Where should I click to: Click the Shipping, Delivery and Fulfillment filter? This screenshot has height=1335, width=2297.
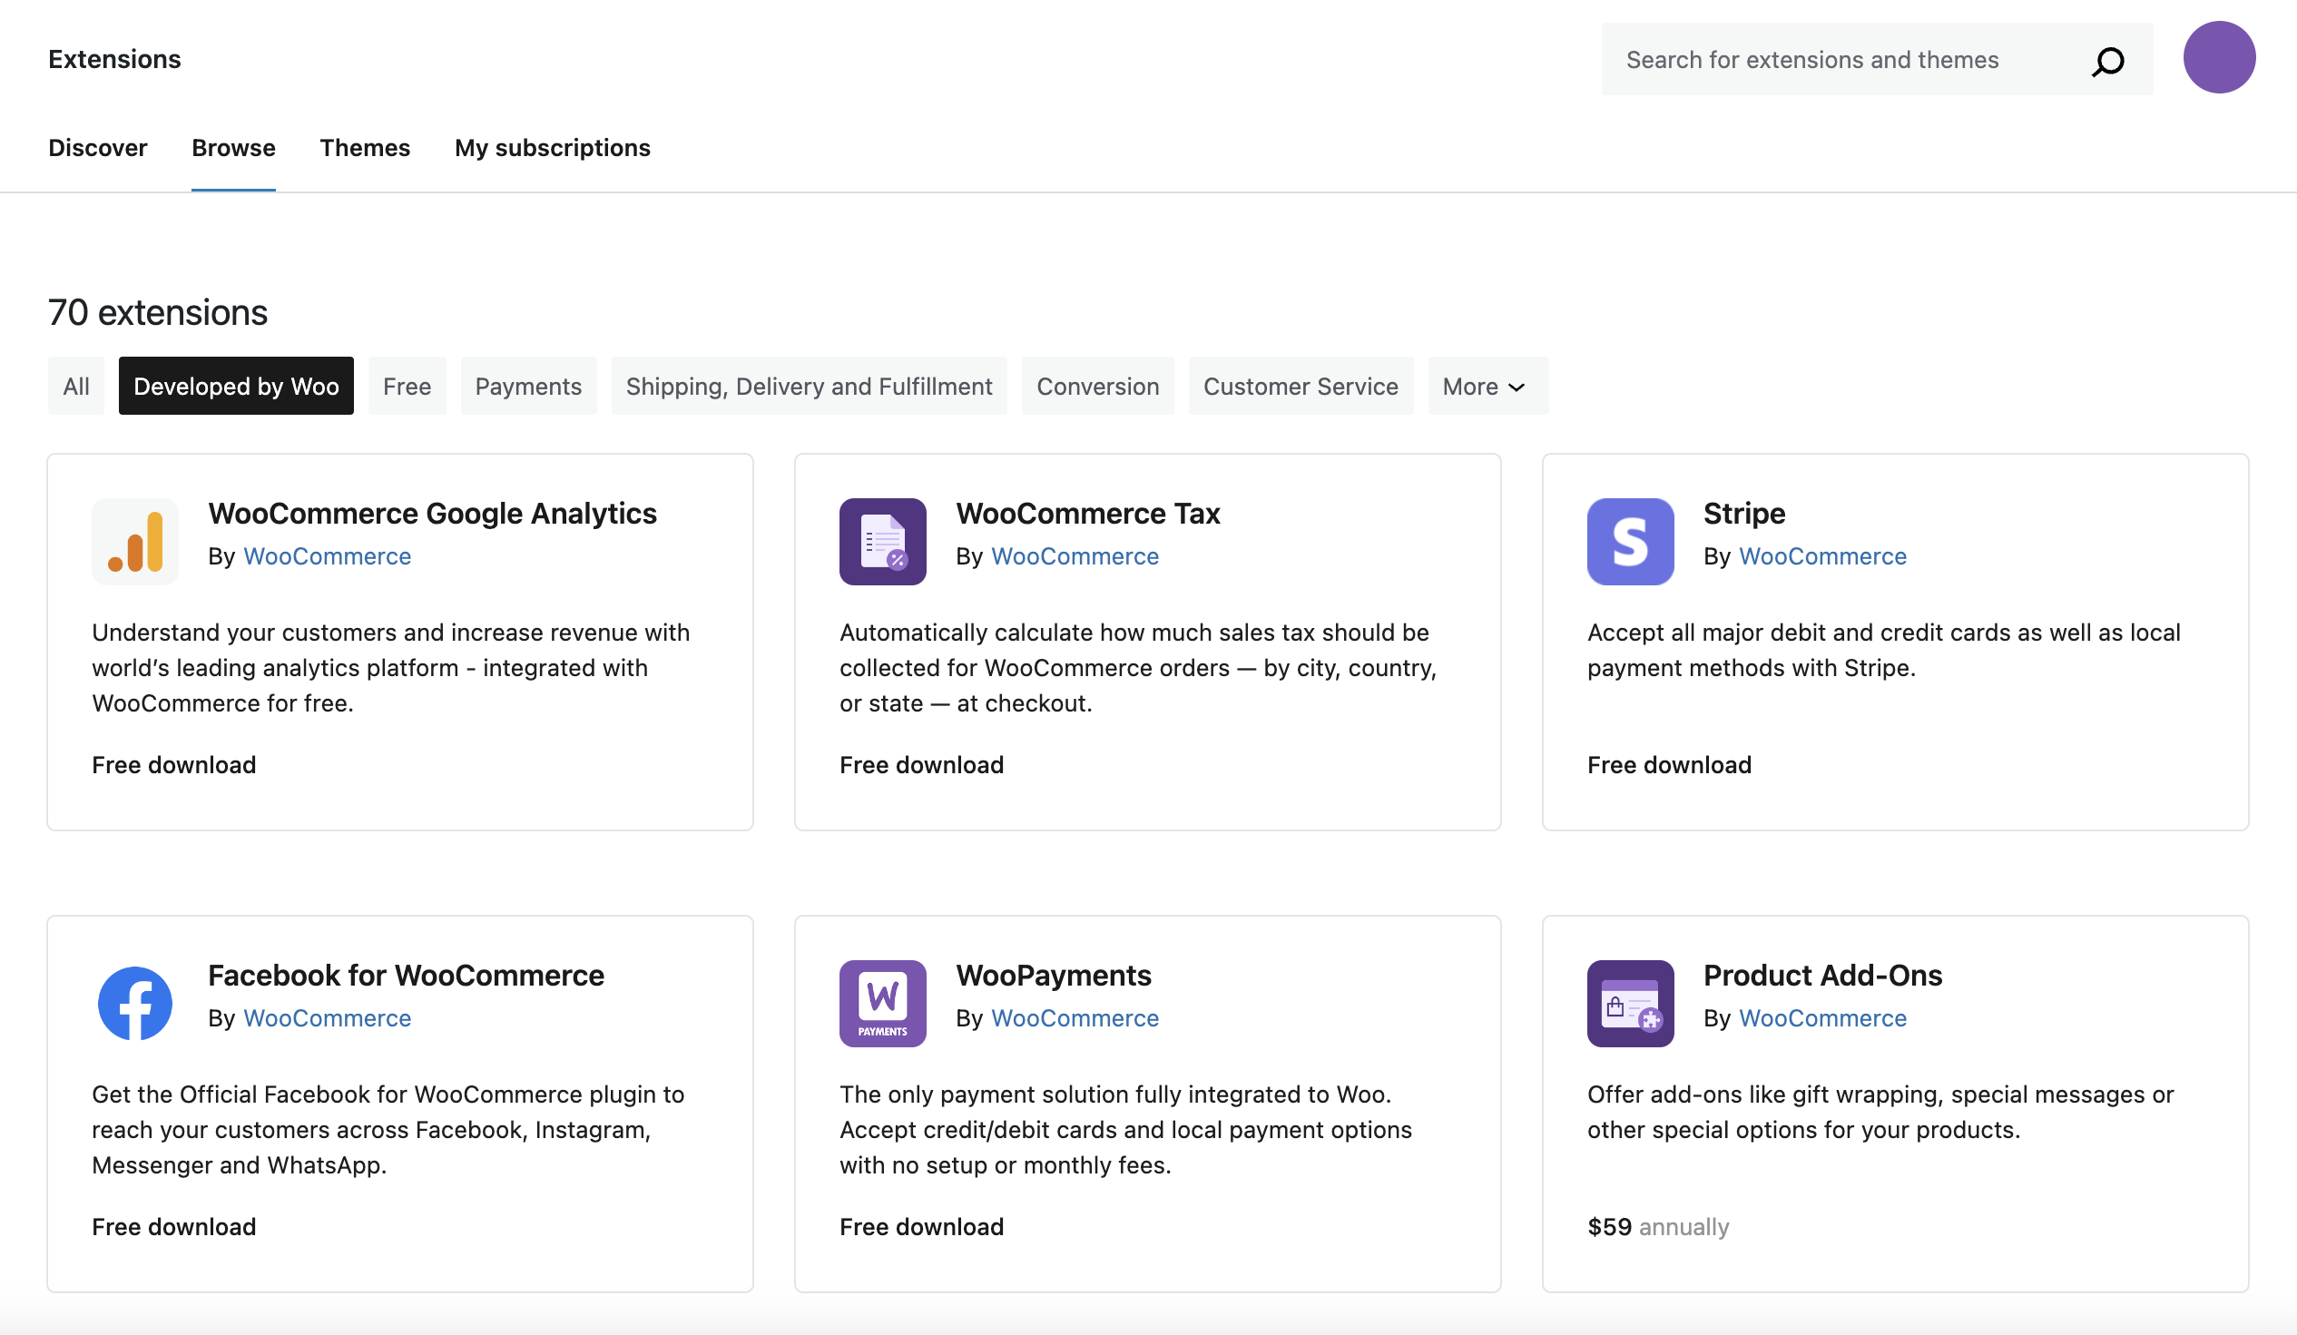tap(810, 386)
